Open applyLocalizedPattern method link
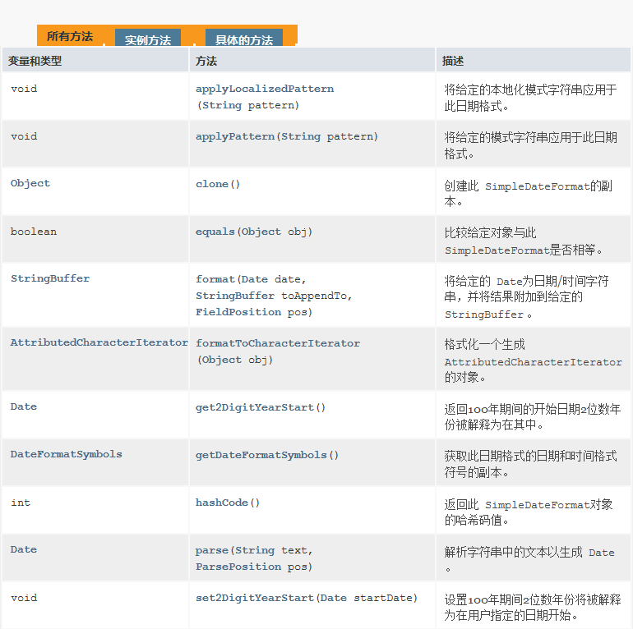 pos(265,89)
